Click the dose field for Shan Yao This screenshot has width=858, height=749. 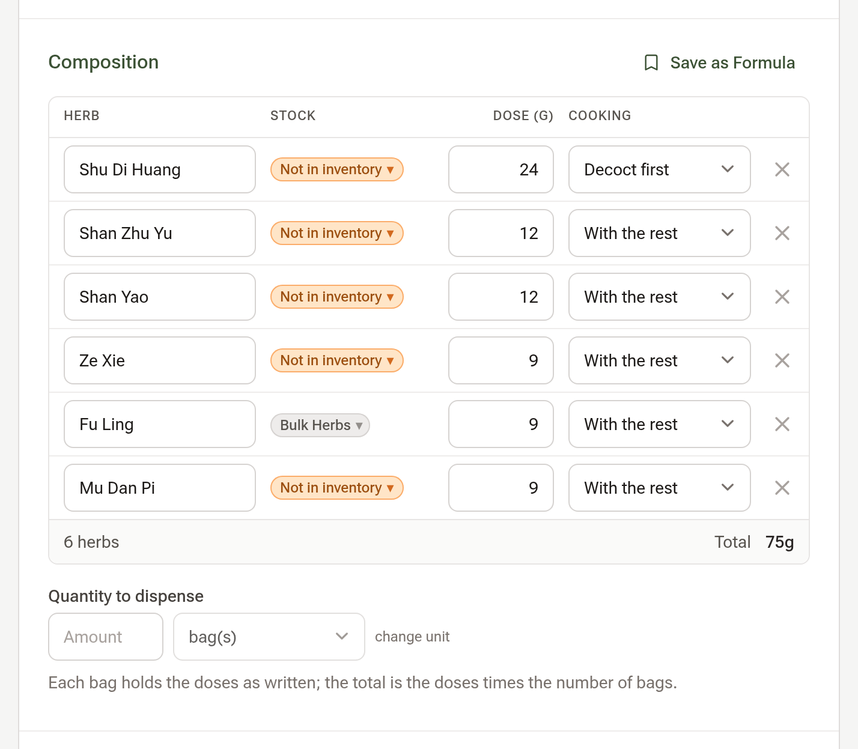501,297
